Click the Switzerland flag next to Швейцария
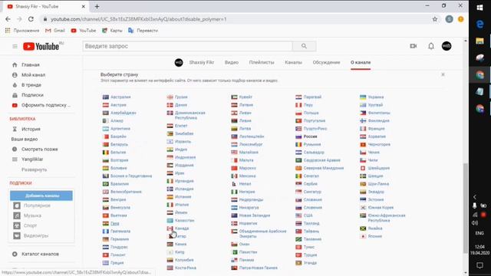The image size is (491, 276). (x=363, y=168)
